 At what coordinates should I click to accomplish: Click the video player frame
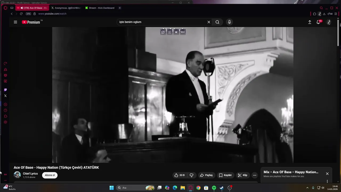click(173, 95)
